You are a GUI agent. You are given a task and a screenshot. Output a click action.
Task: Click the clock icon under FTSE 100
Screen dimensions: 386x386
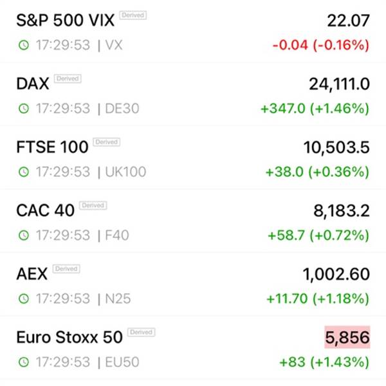24,172
